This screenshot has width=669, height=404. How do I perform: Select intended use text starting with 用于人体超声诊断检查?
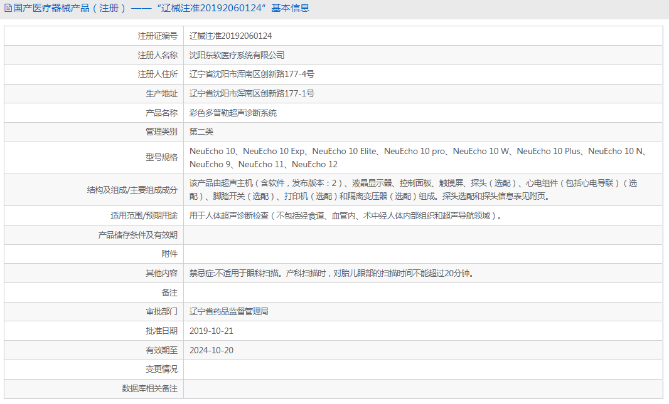click(346, 216)
